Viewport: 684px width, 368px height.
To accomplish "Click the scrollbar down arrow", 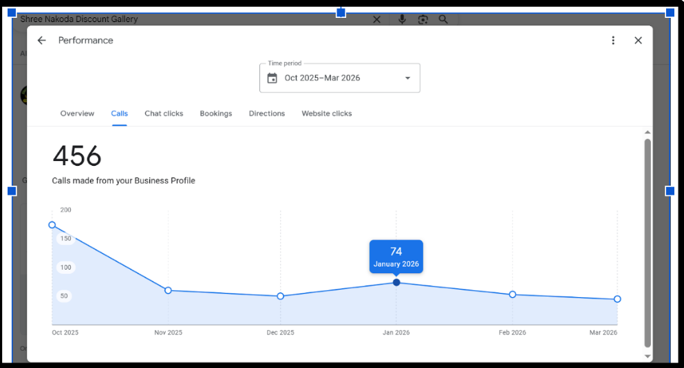I will (647, 356).
